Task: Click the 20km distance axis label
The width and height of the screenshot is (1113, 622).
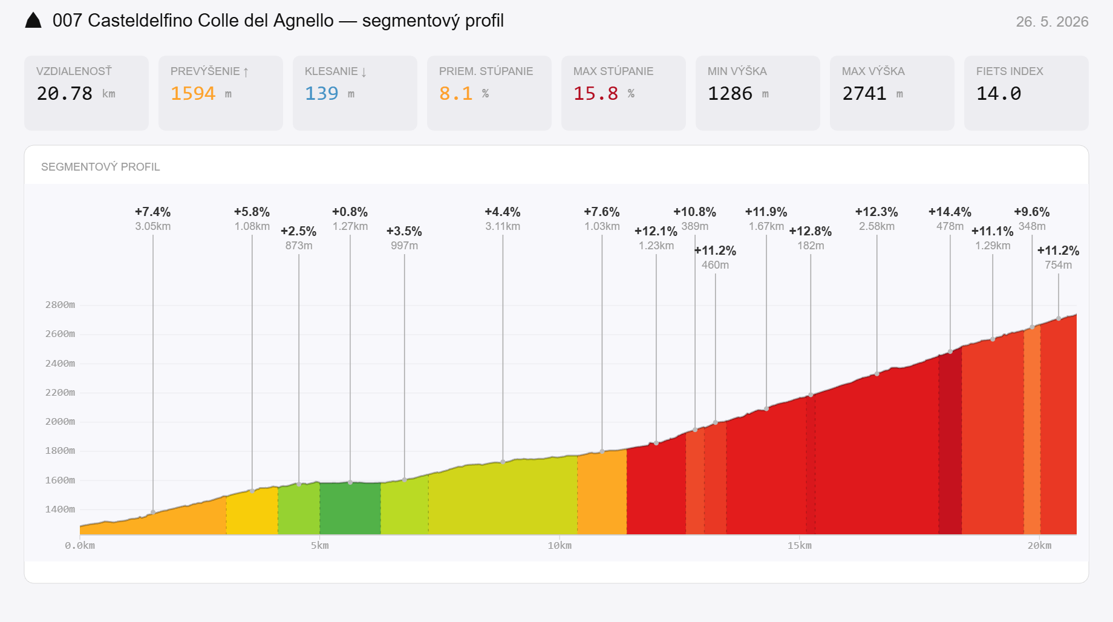Action: (1039, 546)
